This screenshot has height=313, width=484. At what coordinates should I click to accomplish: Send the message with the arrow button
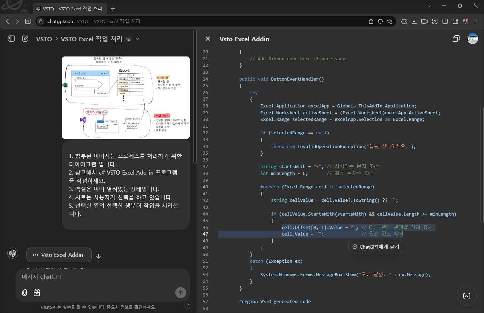pyautogui.click(x=181, y=293)
